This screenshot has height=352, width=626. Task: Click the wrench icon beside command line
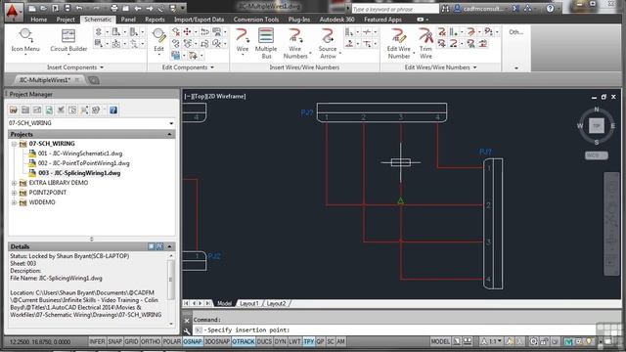click(187, 330)
